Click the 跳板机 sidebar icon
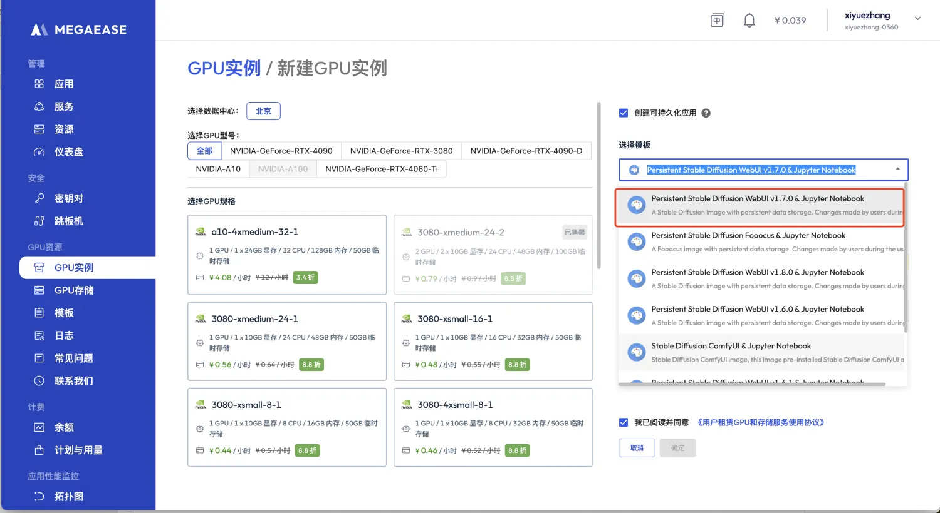This screenshot has height=513, width=940. point(39,221)
